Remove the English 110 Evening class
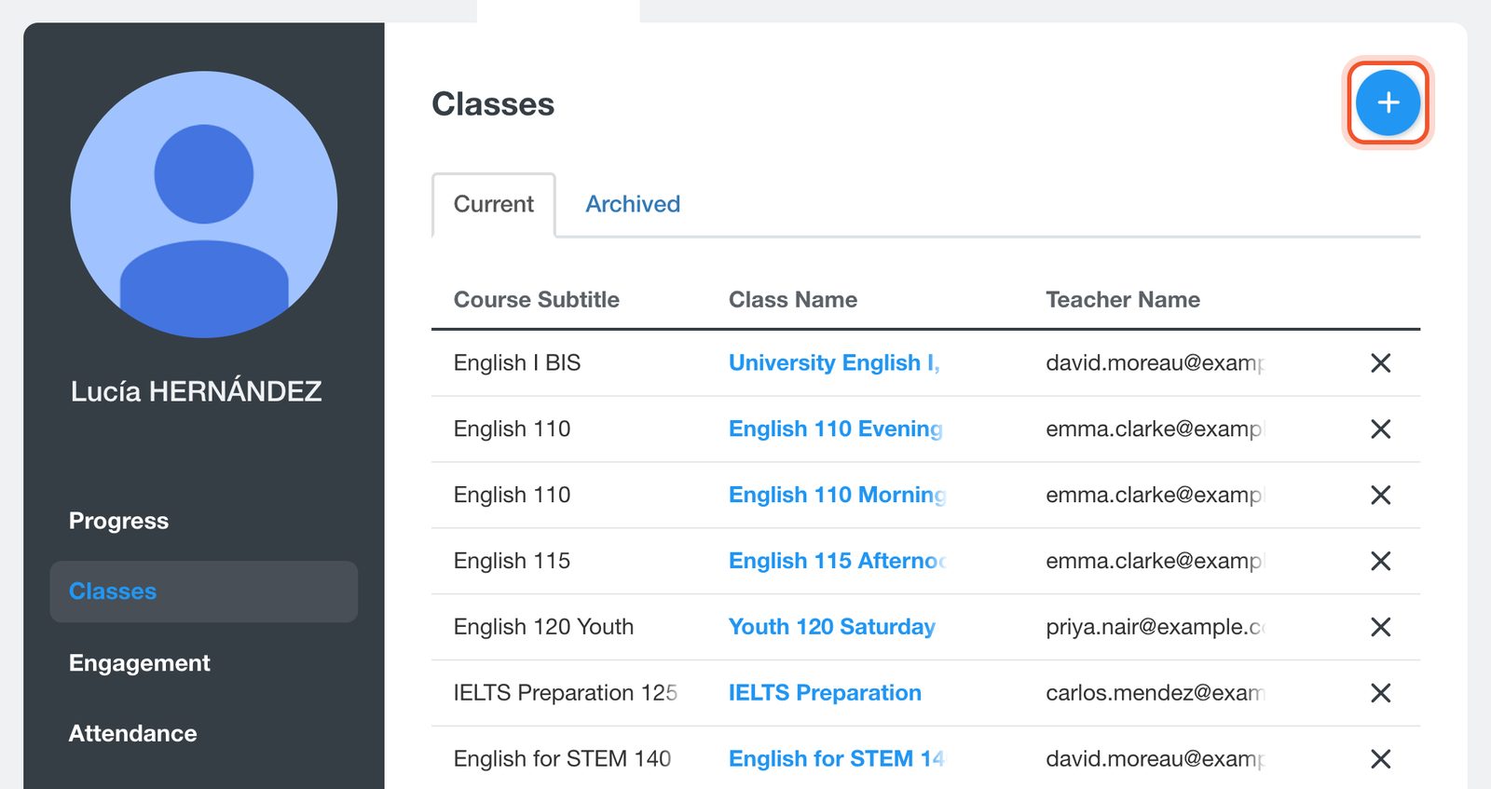Viewport: 1491px width, 789px height. 1380,429
